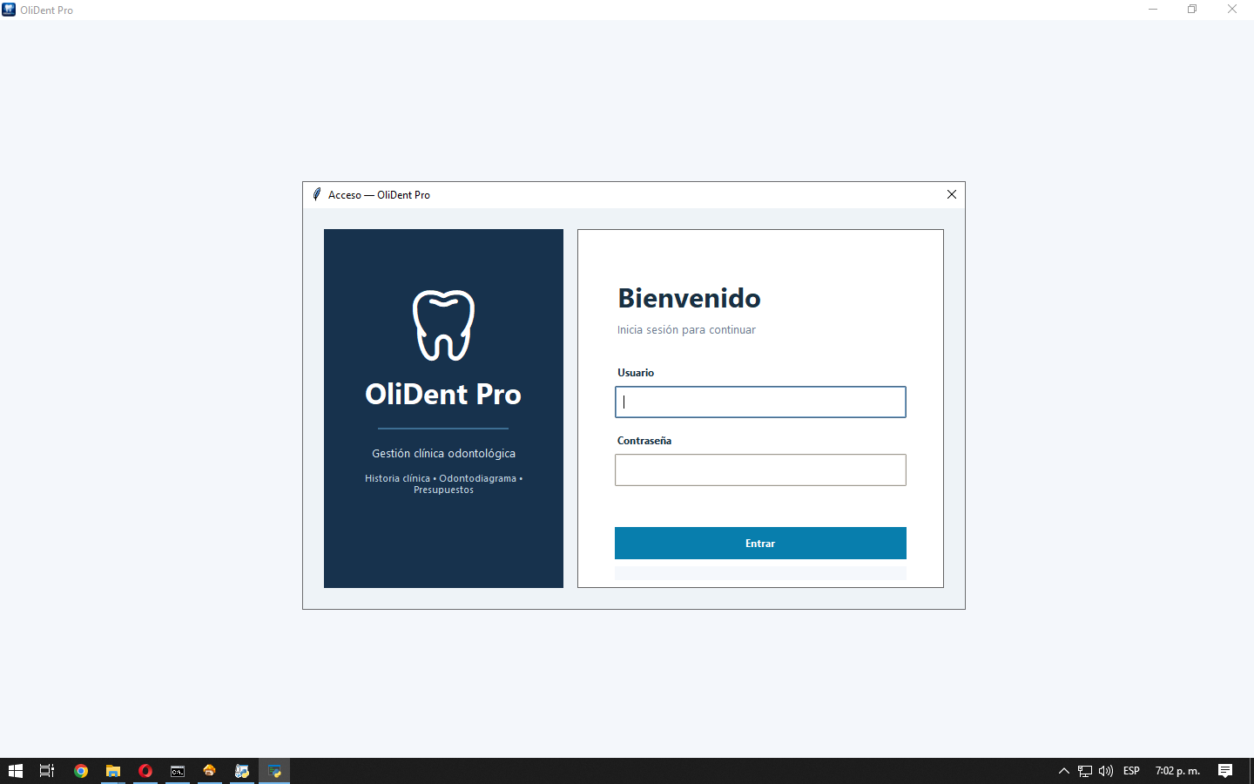Click "Historia clínica • Odontodiagrama • Presupuestos" text
Image resolution: width=1254 pixels, height=784 pixels.
tap(443, 484)
